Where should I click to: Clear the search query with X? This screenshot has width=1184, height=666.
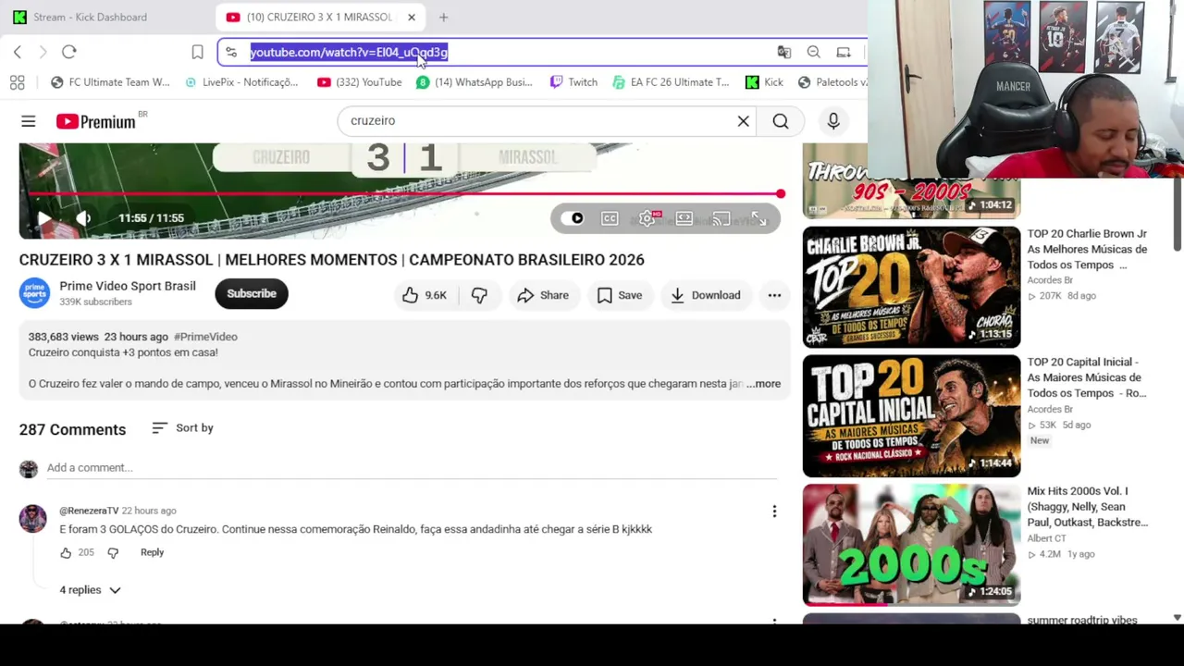tap(743, 121)
